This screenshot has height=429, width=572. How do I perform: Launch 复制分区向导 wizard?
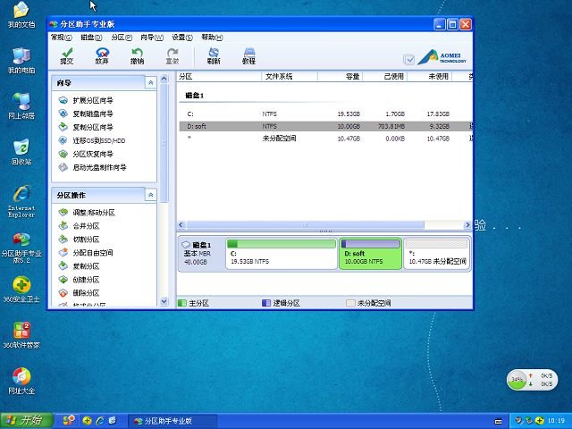pos(86,127)
